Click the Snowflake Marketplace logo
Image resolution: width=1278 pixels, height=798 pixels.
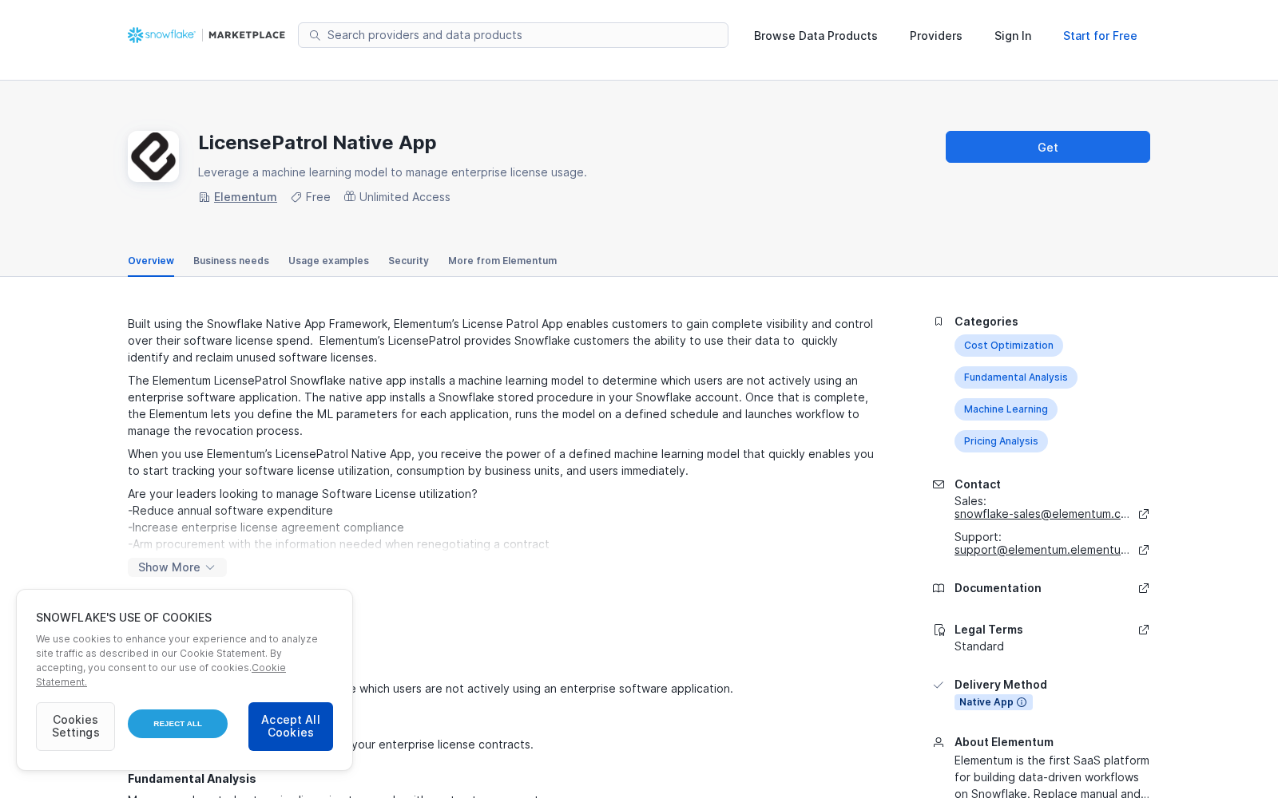coord(206,35)
